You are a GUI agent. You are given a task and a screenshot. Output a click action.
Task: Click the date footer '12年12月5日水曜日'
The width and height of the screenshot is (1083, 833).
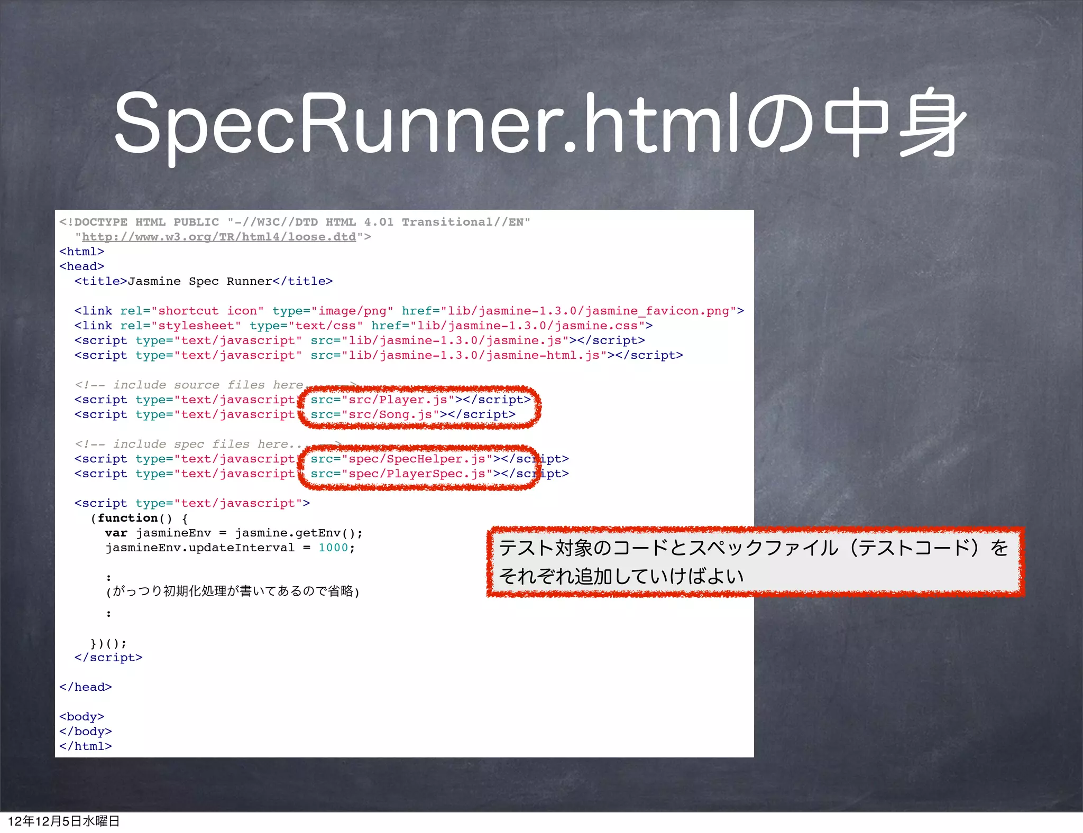tap(63, 821)
